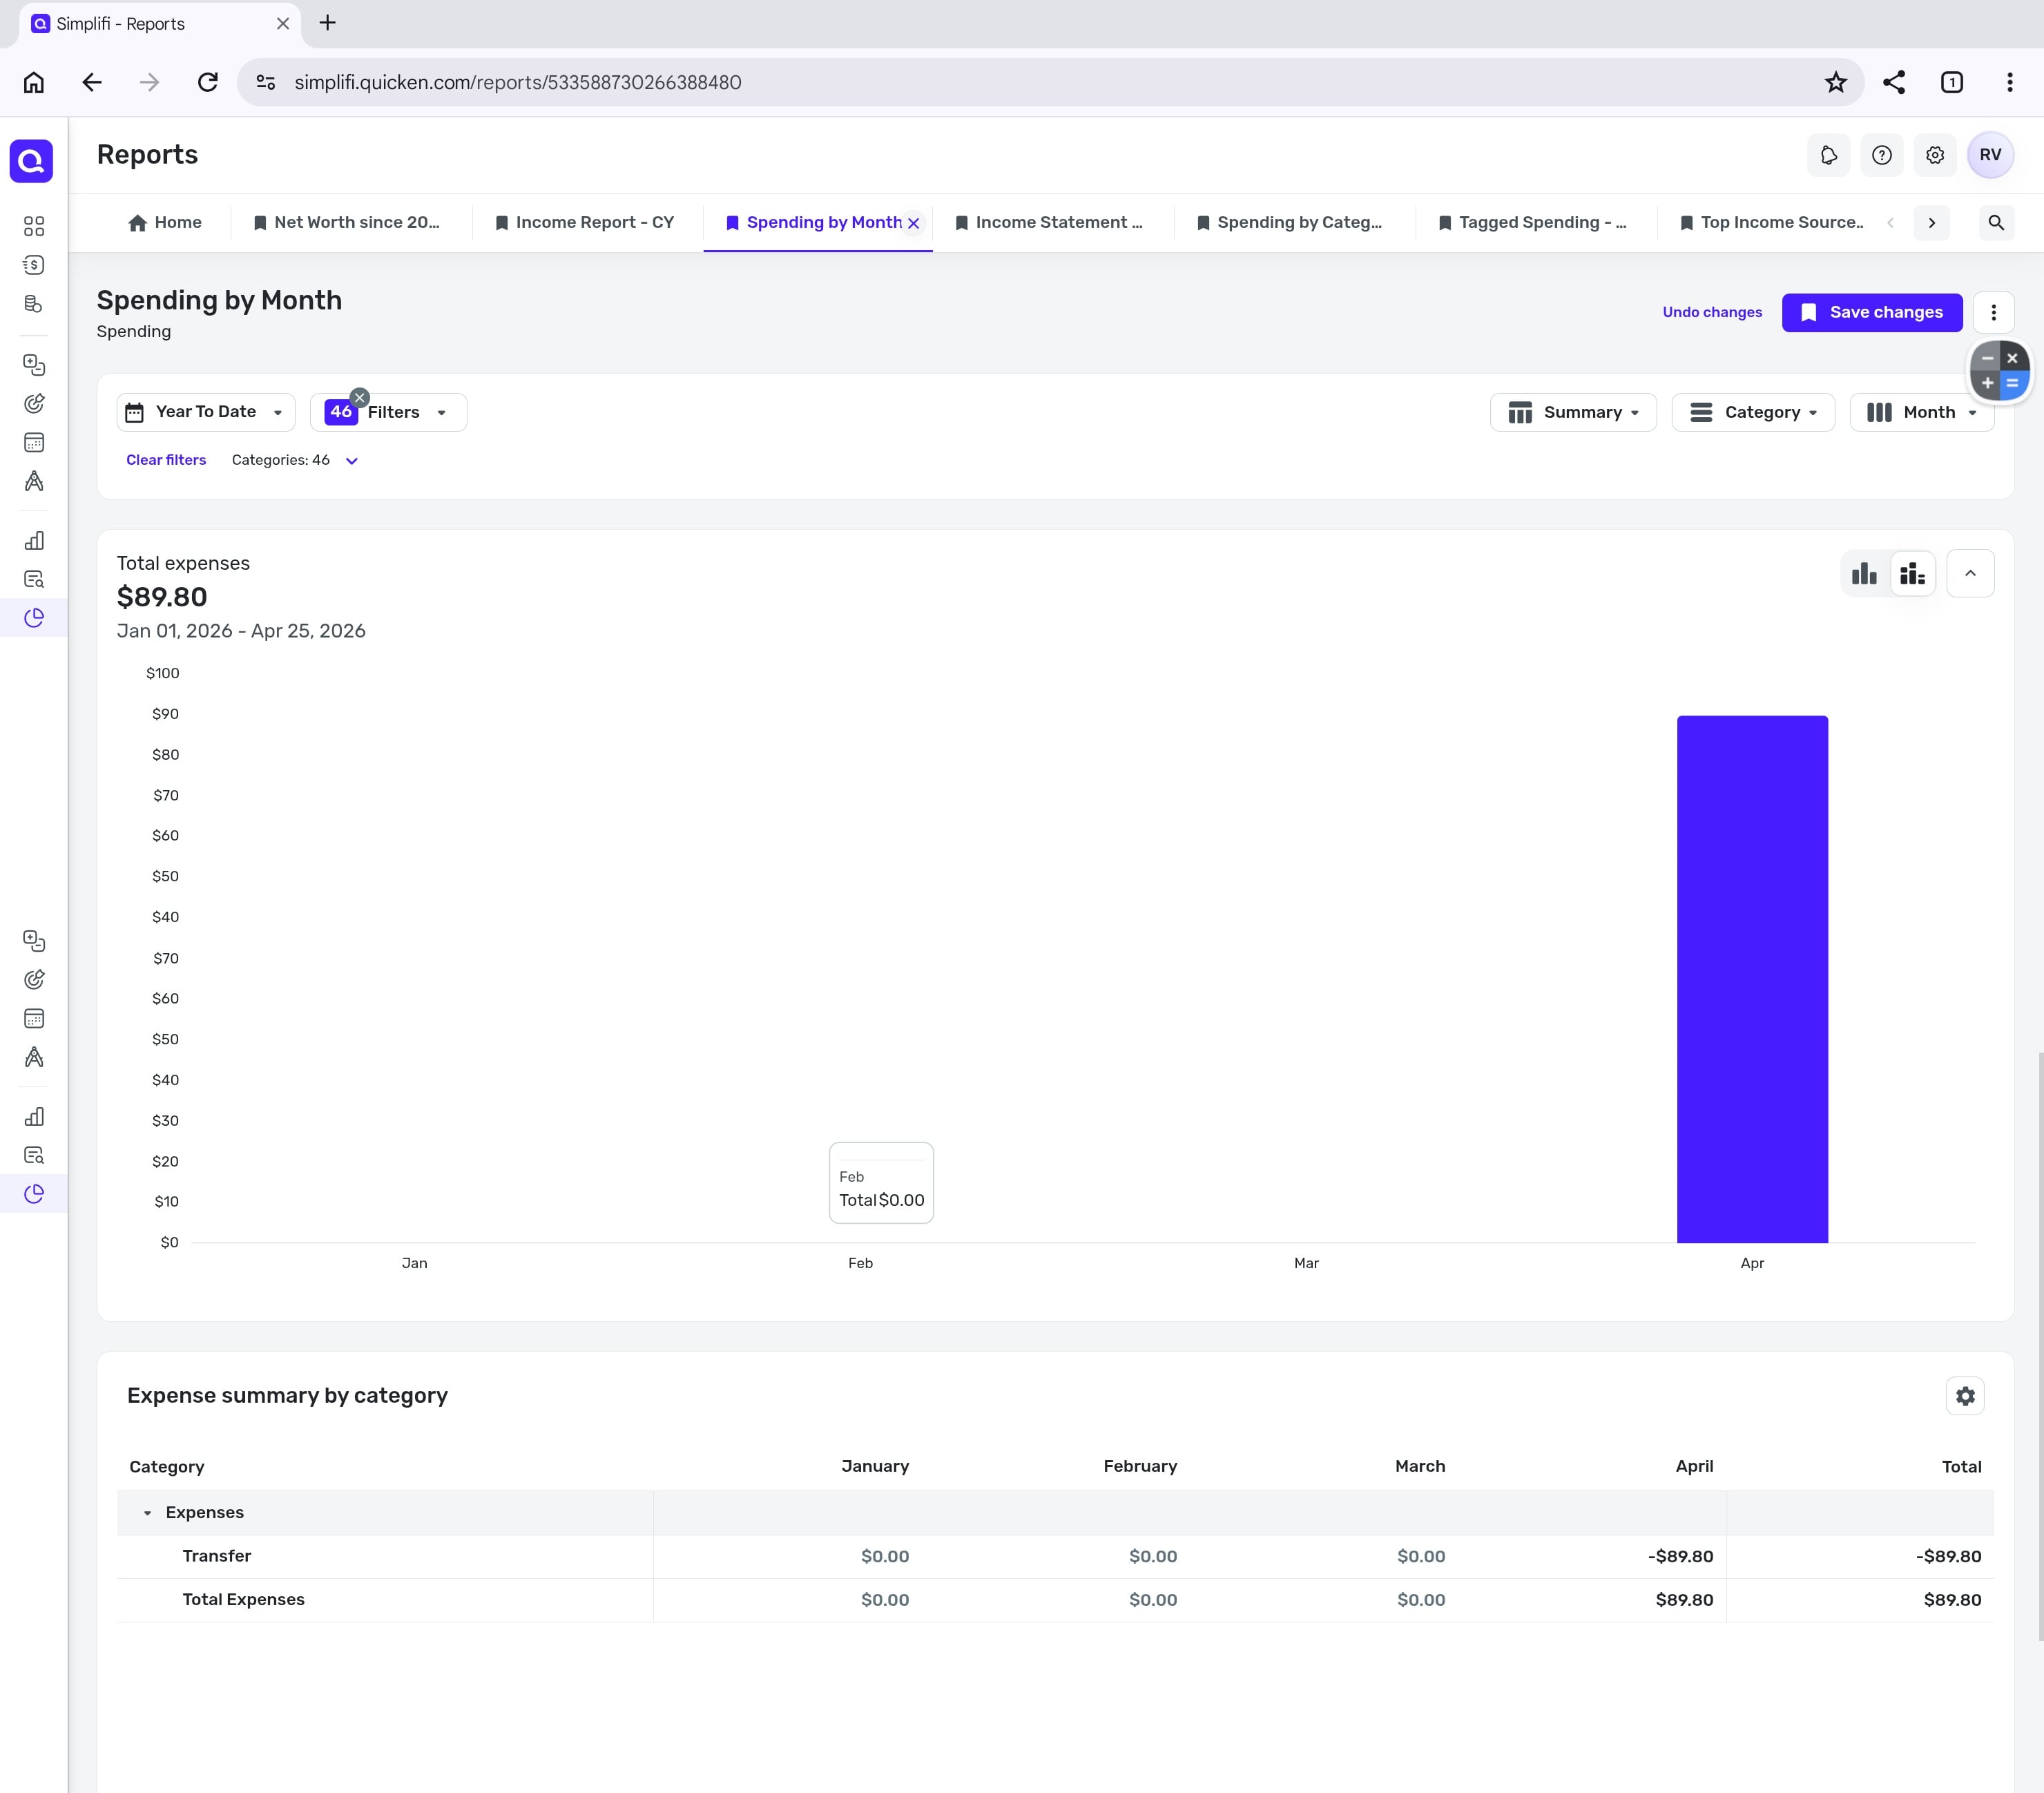Click Save changes button
Image resolution: width=2044 pixels, height=1793 pixels.
[1871, 312]
